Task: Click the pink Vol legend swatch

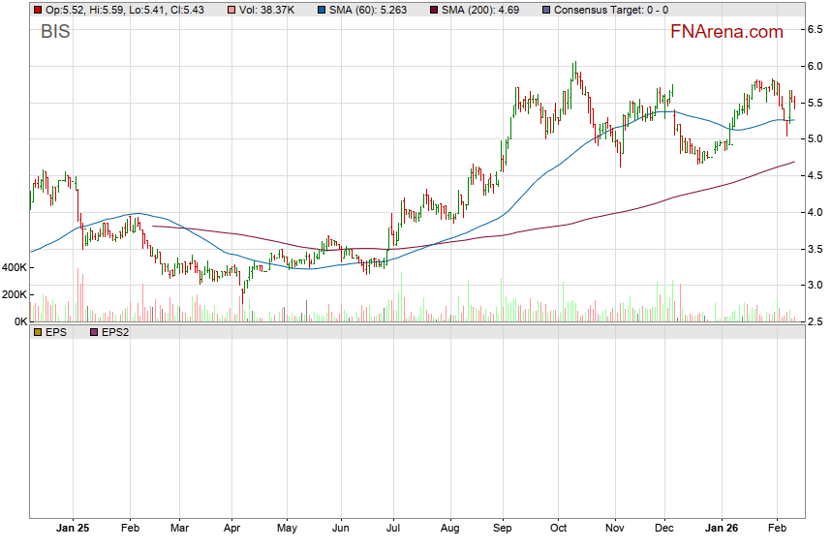Action: tap(230, 10)
